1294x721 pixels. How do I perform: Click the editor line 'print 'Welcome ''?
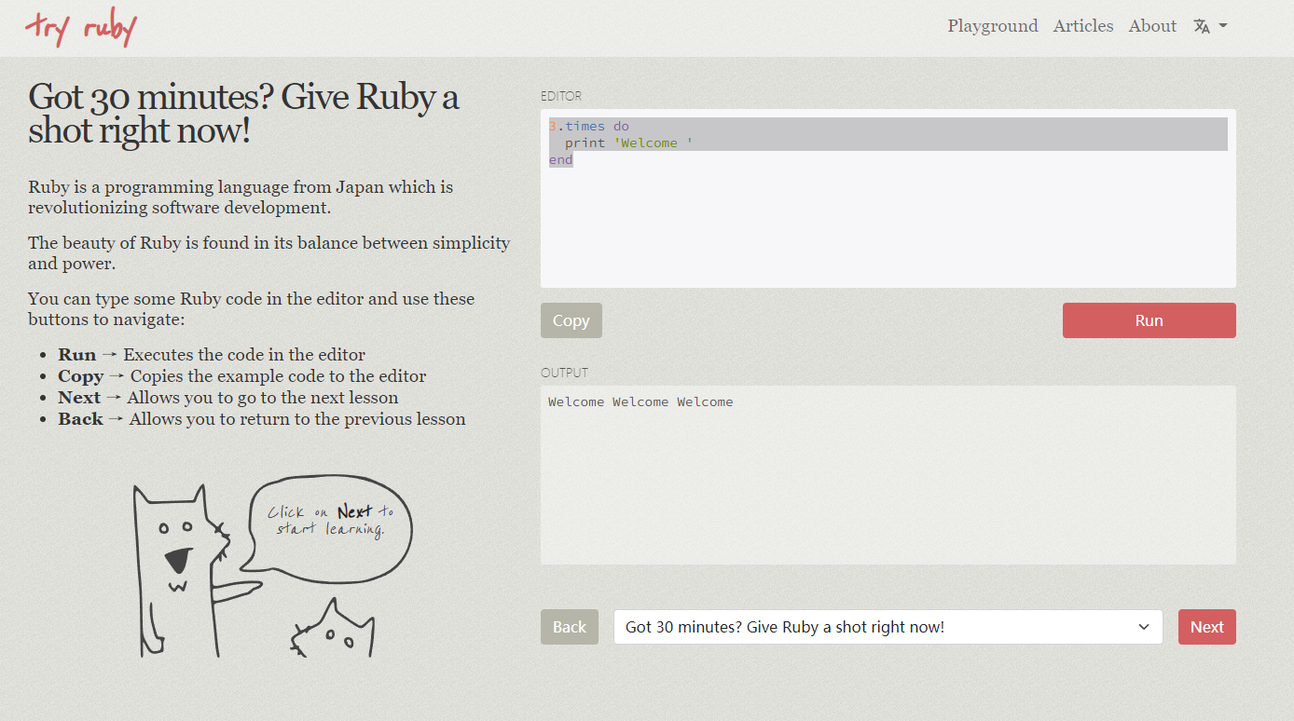point(628,143)
